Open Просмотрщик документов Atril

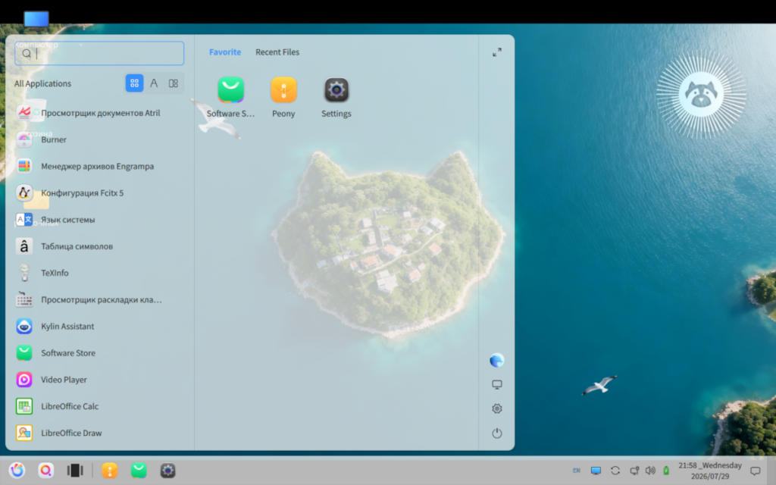coord(99,113)
